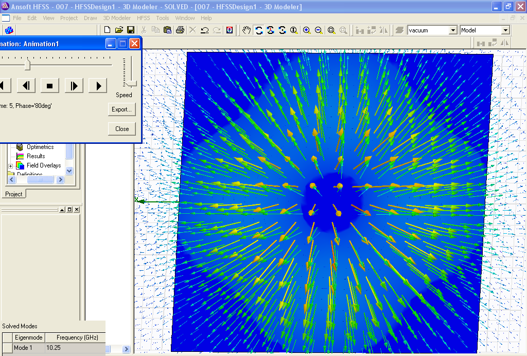
Task: Click the rotate duplicate icon in the top toolbar
Action: 372,30
